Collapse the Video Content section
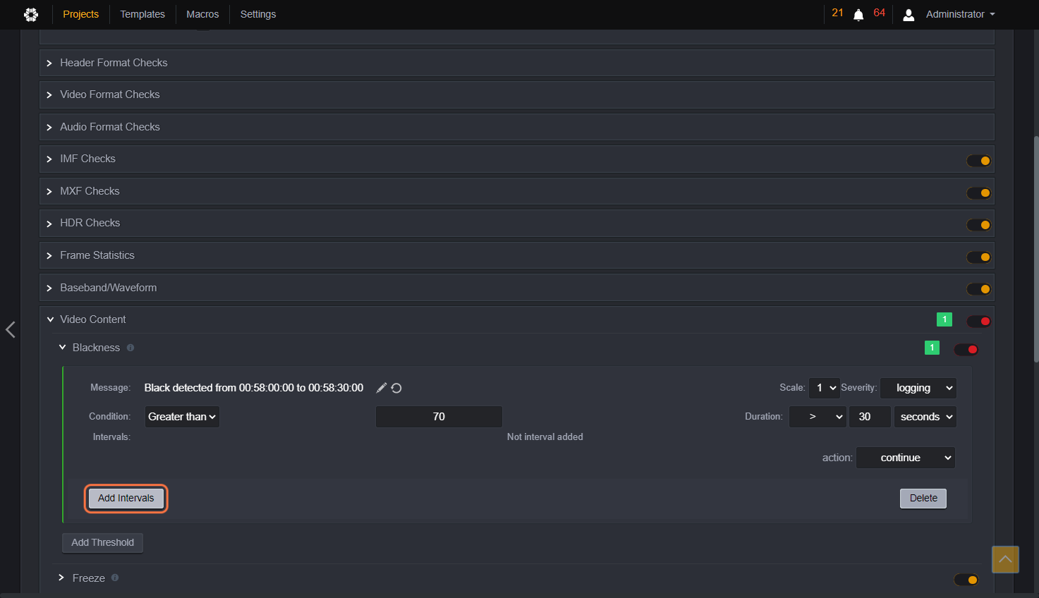The height and width of the screenshot is (598, 1039). pyautogui.click(x=50, y=319)
